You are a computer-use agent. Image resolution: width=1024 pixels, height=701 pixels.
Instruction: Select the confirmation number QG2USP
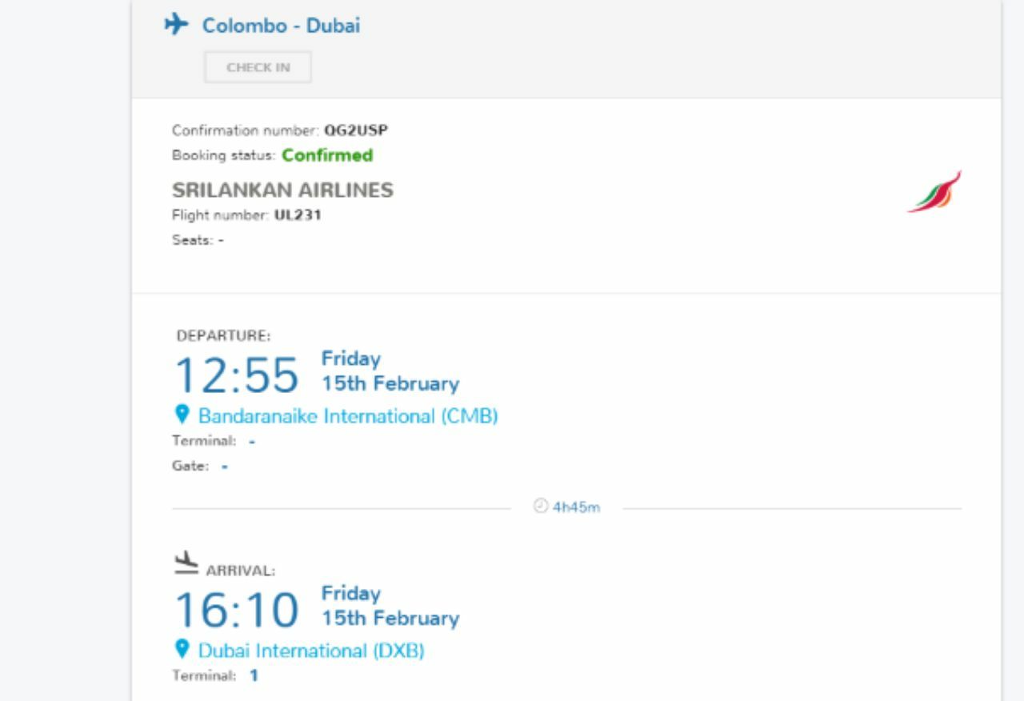(356, 130)
